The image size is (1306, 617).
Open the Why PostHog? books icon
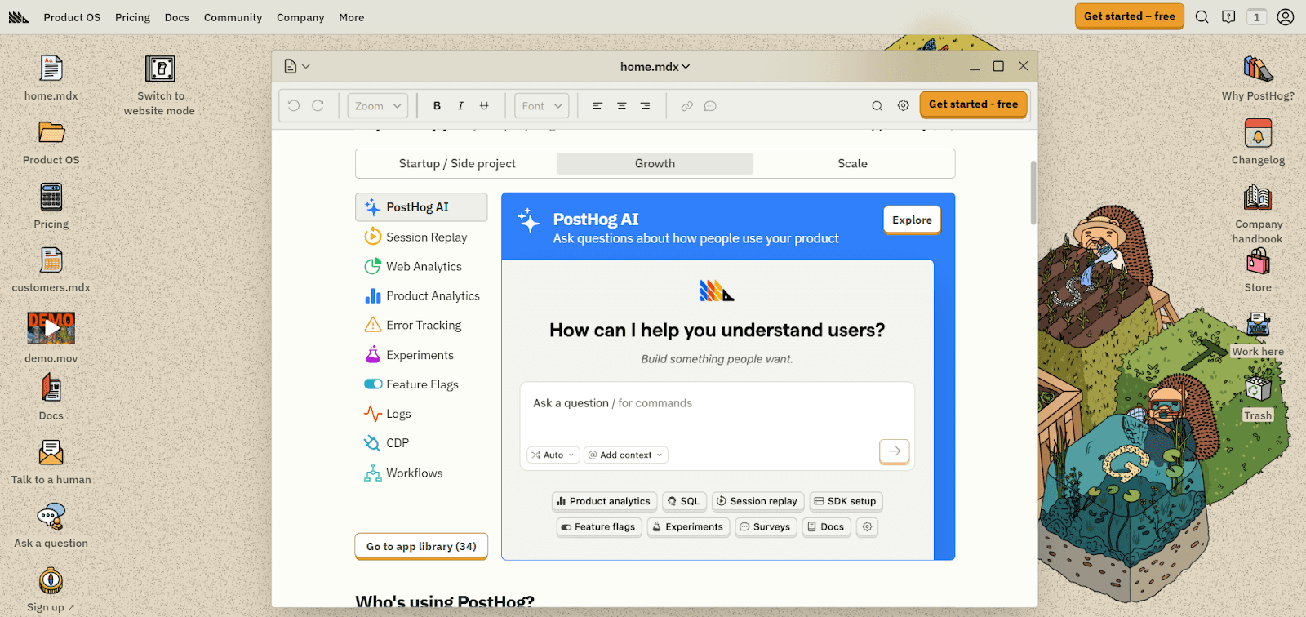pos(1258,69)
